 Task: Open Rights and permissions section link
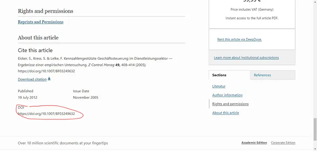point(230,104)
